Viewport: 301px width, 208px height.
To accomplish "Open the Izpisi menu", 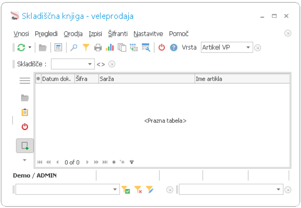I will tap(95, 34).
